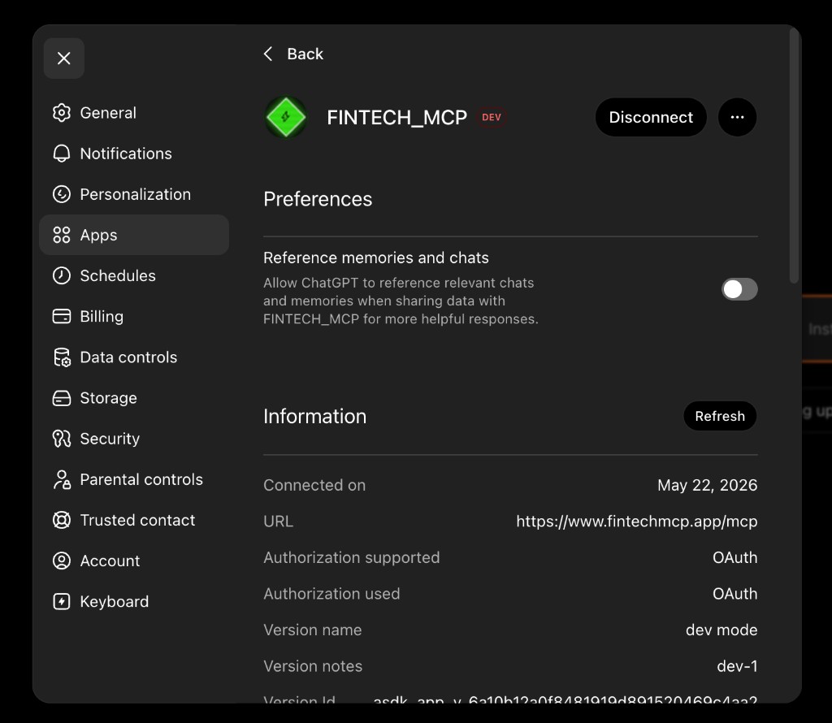The width and height of the screenshot is (832, 723).
Task: Click the Connected on label
Action: (x=314, y=485)
